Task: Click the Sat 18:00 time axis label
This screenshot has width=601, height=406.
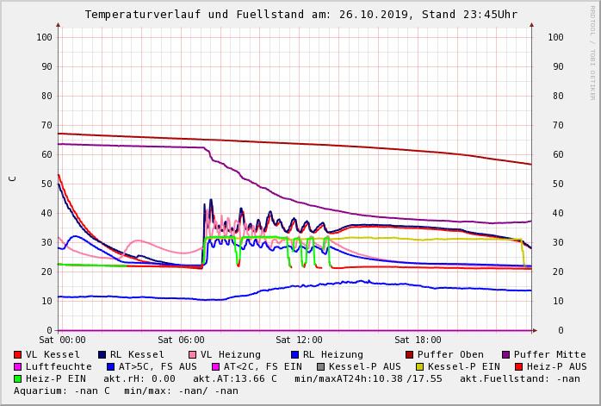Action: 418,340
